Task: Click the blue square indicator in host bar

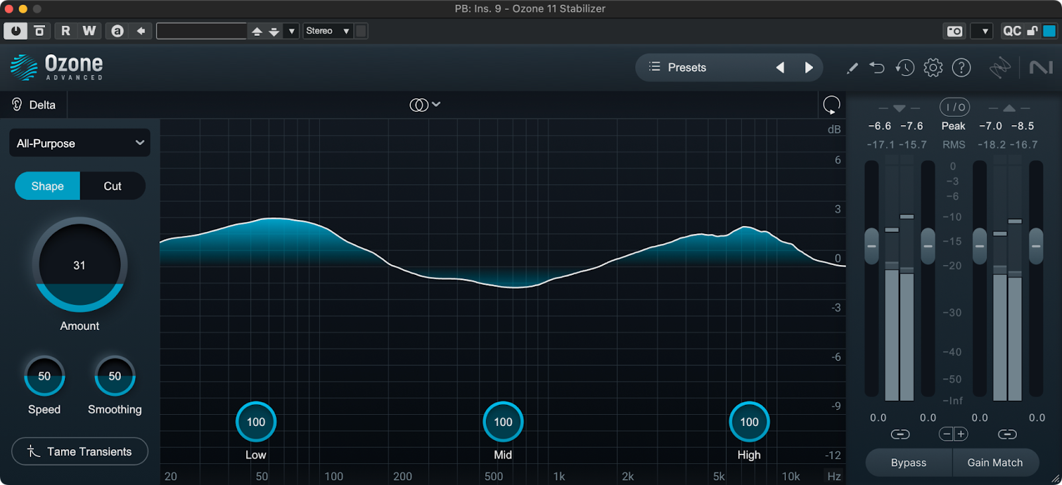Action: click(1049, 31)
